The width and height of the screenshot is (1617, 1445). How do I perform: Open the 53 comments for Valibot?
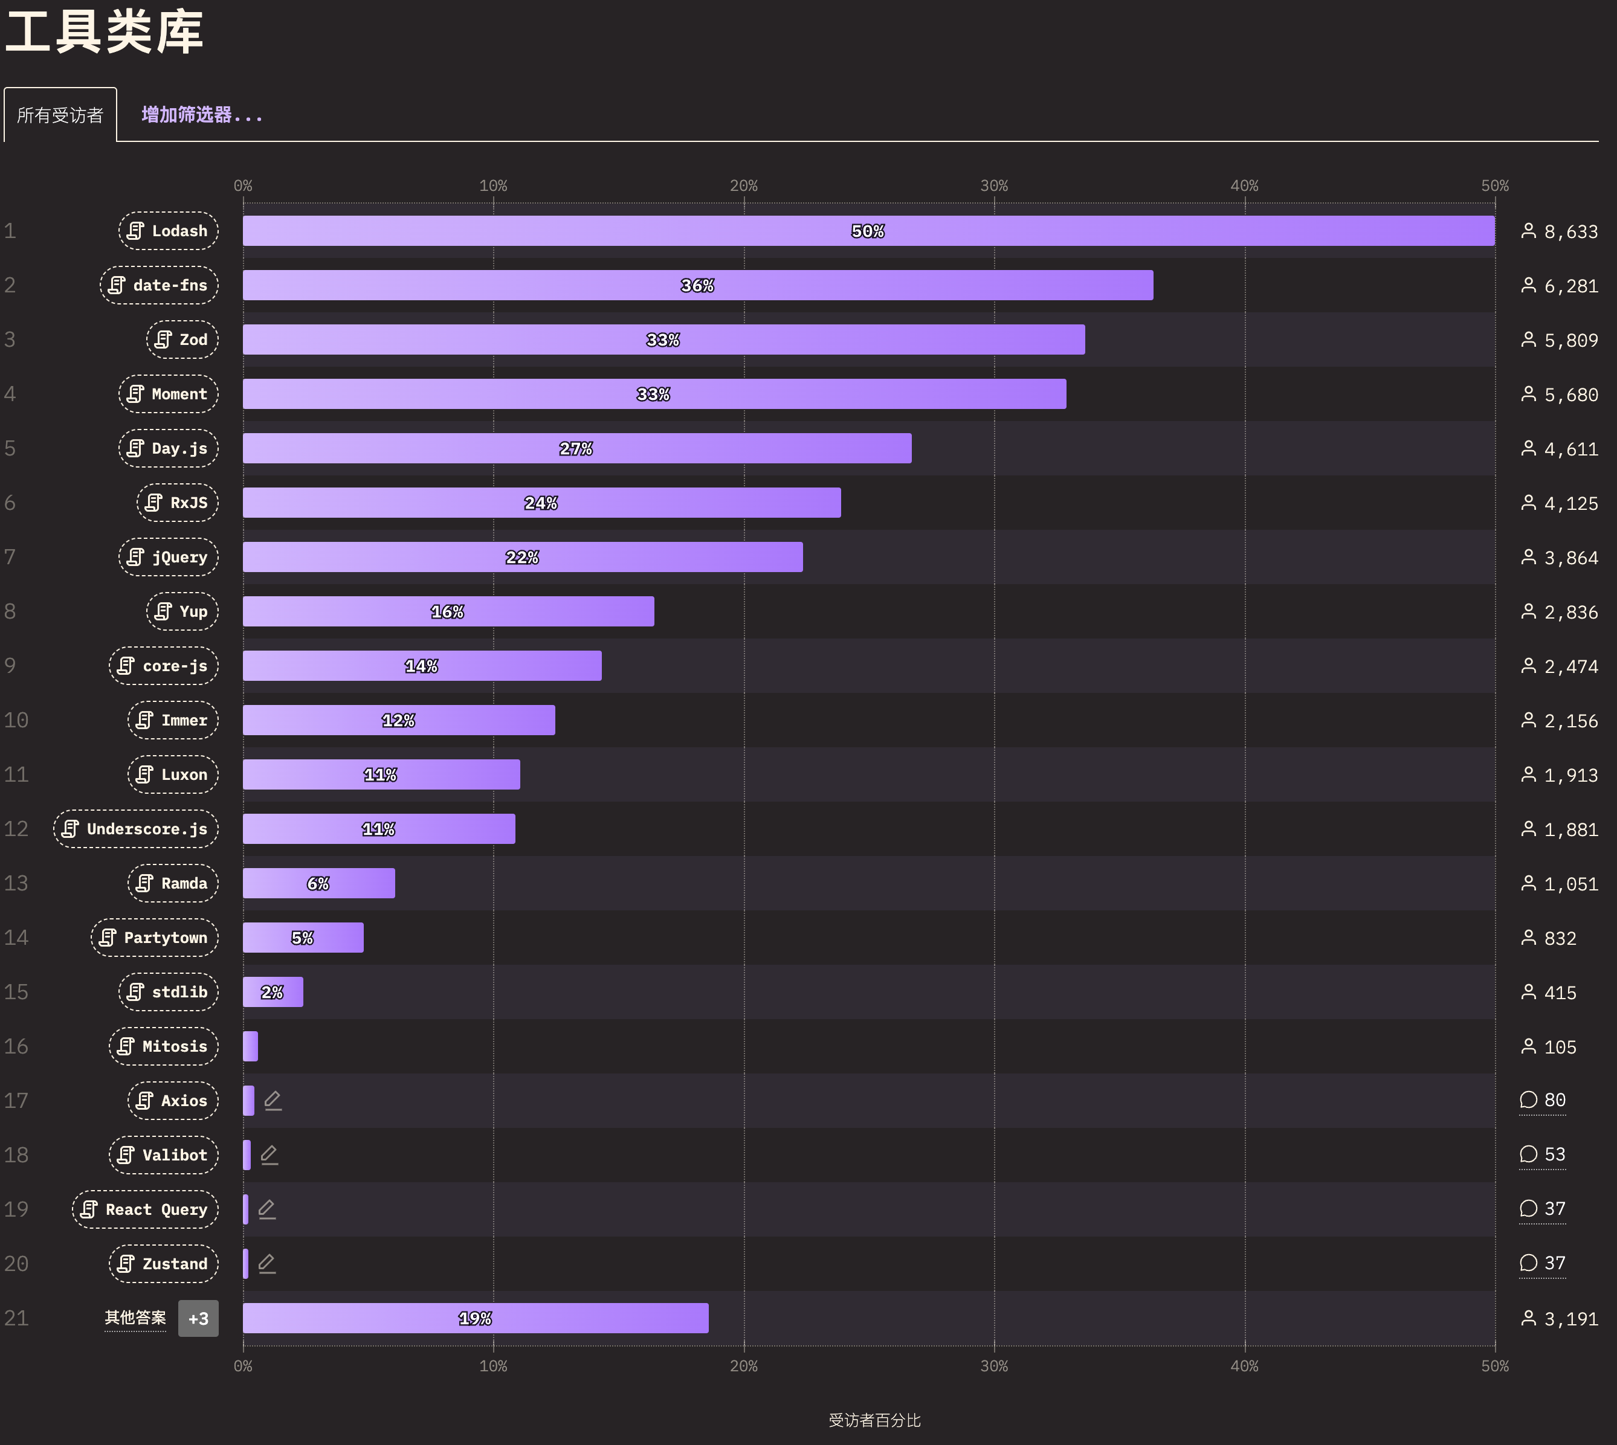(1542, 1154)
